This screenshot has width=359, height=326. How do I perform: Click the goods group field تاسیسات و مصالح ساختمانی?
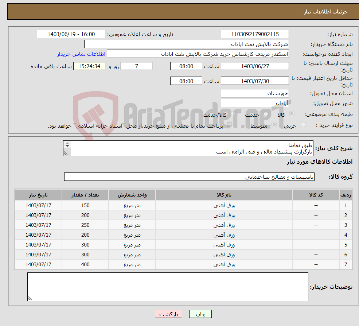[189, 176]
